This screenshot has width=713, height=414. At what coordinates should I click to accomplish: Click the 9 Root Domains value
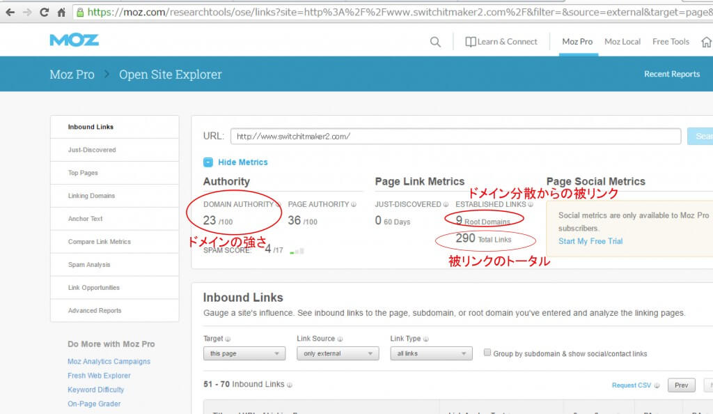[483, 221]
